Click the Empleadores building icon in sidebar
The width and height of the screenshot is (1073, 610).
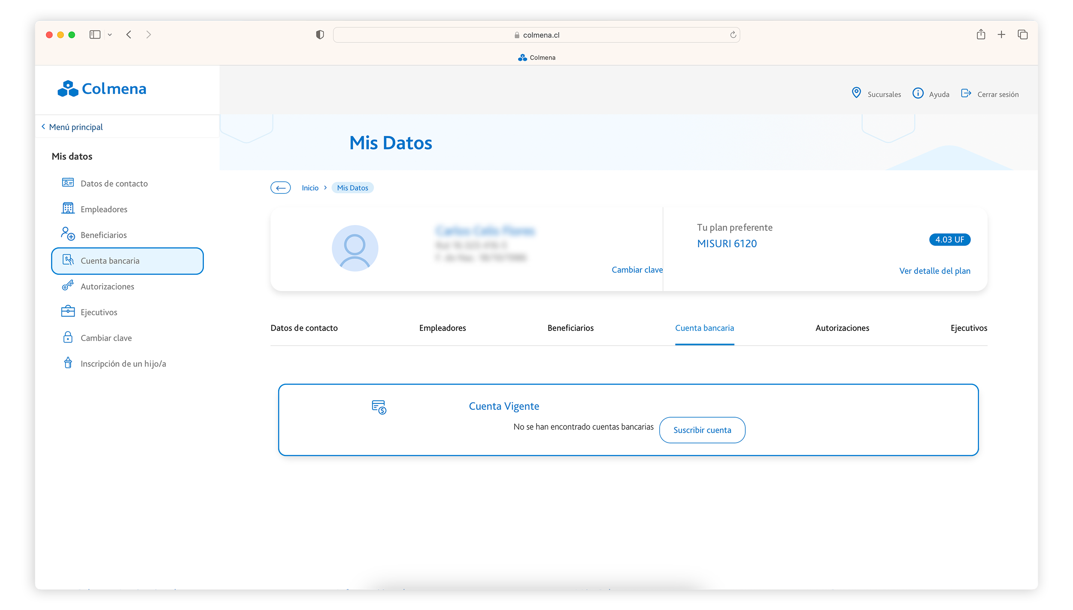[x=68, y=208]
